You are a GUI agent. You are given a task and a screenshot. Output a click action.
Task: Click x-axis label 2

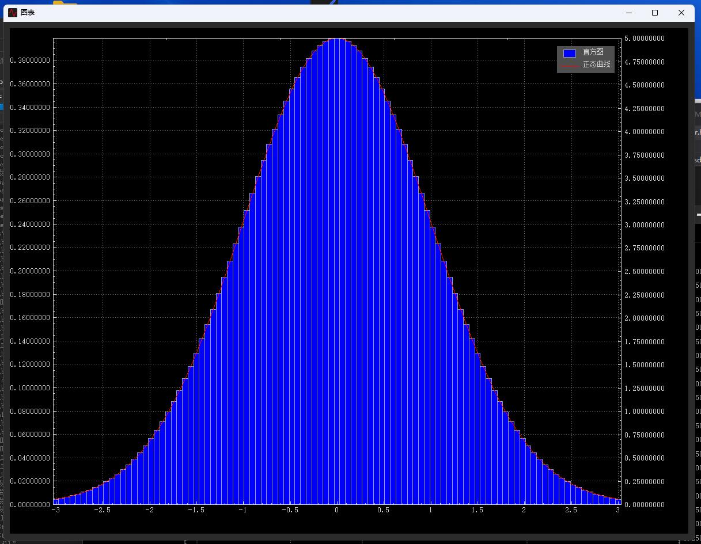[x=524, y=510]
